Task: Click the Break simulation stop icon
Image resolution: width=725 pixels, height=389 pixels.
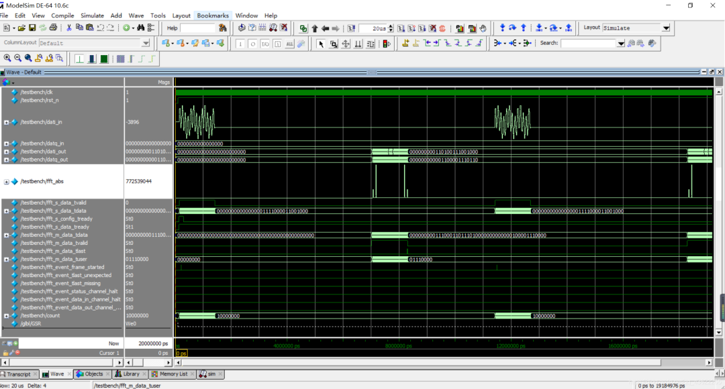Action: [442, 28]
